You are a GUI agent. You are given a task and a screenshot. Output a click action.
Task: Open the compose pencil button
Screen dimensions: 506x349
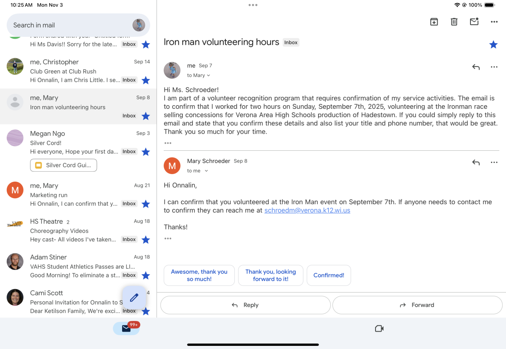point(134,298)
